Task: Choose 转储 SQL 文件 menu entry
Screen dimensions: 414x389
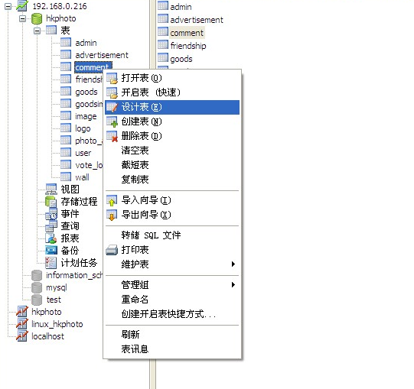Action: 172,235
